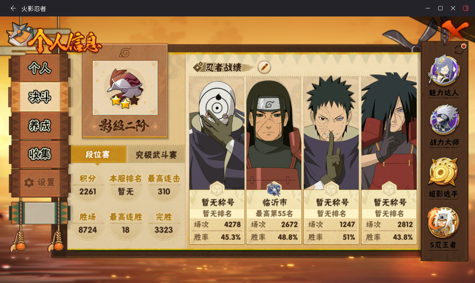
Task: Open the 收集 side tab
Action: [x=40, y=154]
